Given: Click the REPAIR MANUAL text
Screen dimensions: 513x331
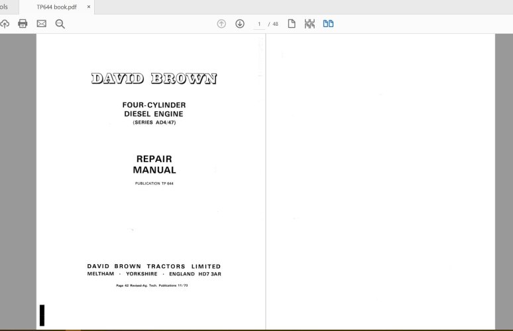Looking at the screenshot, I should [154, 164].
